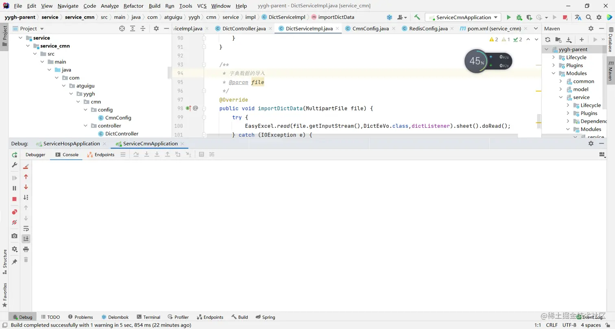Jump to the next highlighted error arrow
This screenshot has height=329, width=615.
pyautogui.click(x=536, y=39)
